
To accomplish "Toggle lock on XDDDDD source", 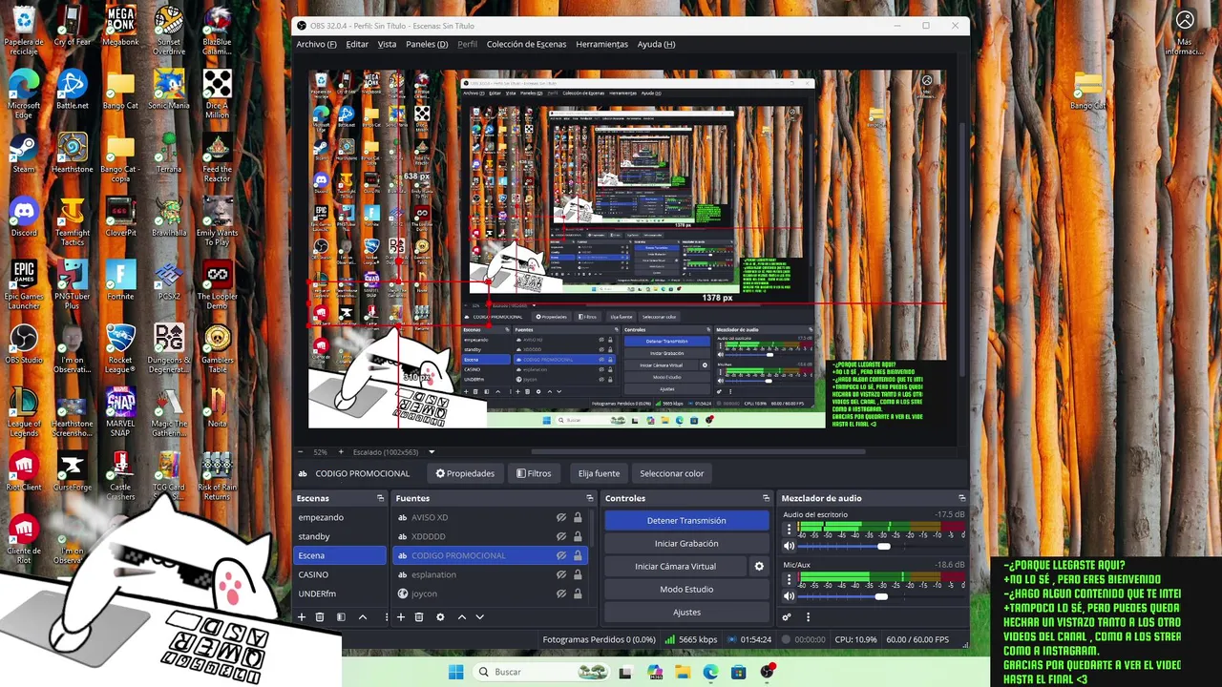I will tap(578, 536).
